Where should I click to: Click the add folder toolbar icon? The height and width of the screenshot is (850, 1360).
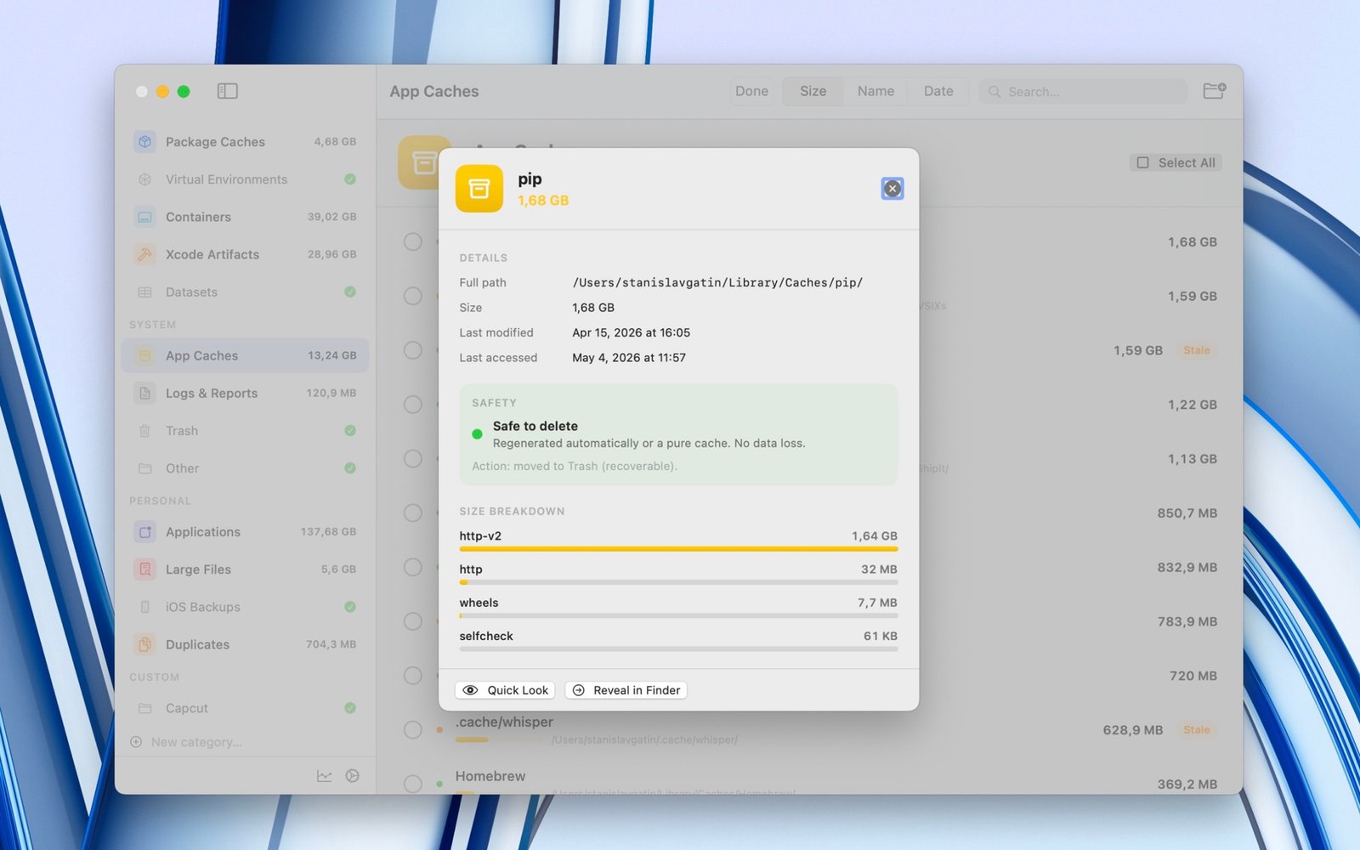(x=1214, y=90)
